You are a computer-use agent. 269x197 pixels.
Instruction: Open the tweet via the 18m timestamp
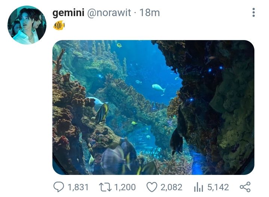pyautogui.click(x=150, y=13)
